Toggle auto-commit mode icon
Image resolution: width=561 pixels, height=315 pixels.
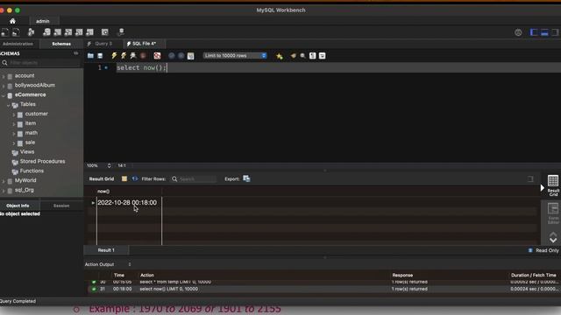(191, 56)
